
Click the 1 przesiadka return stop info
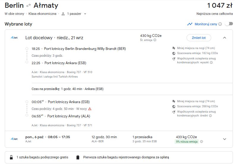click(x=142, y=137)
